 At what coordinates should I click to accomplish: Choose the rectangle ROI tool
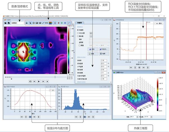(x=37, y=23)
